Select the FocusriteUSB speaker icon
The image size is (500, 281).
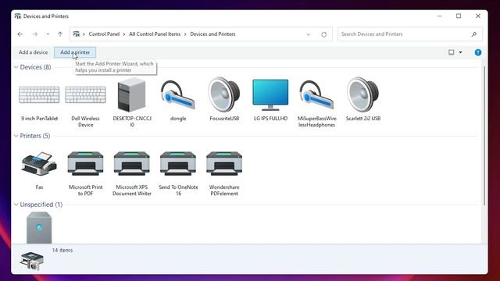pos(224,94)
